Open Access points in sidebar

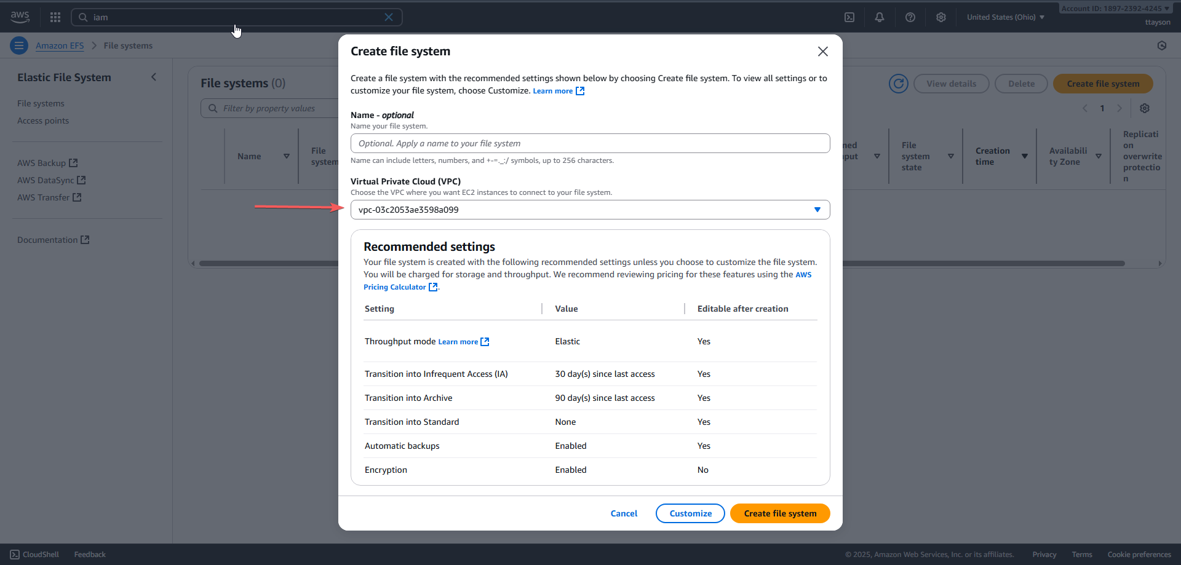pos(43,121)
